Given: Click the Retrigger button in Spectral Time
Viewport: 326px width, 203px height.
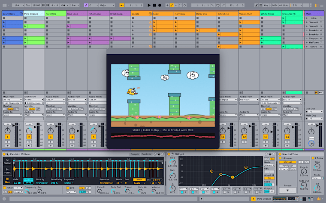Looking at the screenshot, I should pyautogui.click(x=287, y=166).
